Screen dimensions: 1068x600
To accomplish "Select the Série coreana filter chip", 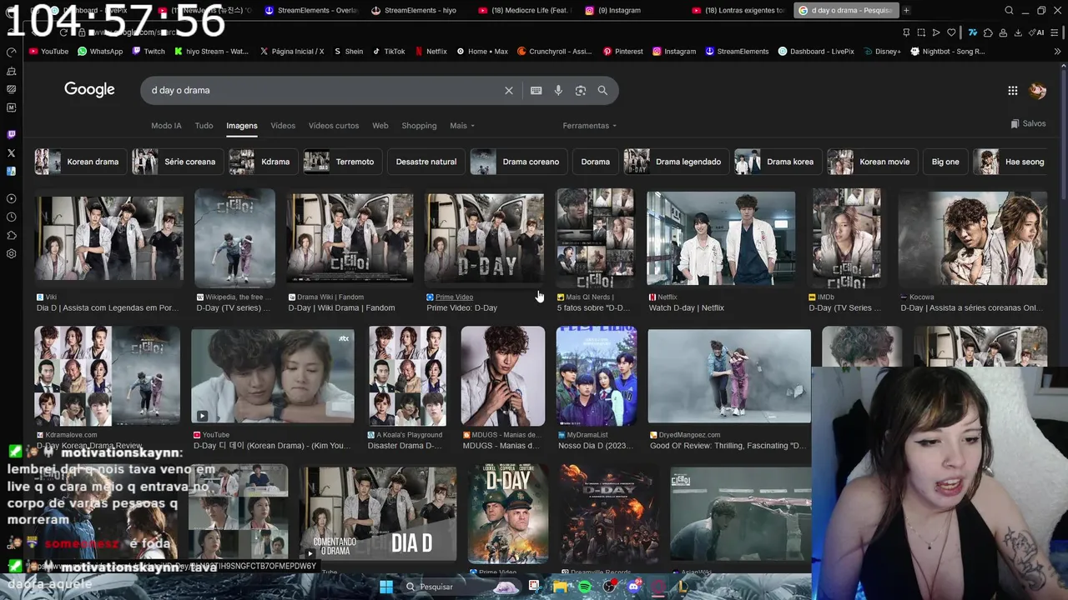I will 178,162.
